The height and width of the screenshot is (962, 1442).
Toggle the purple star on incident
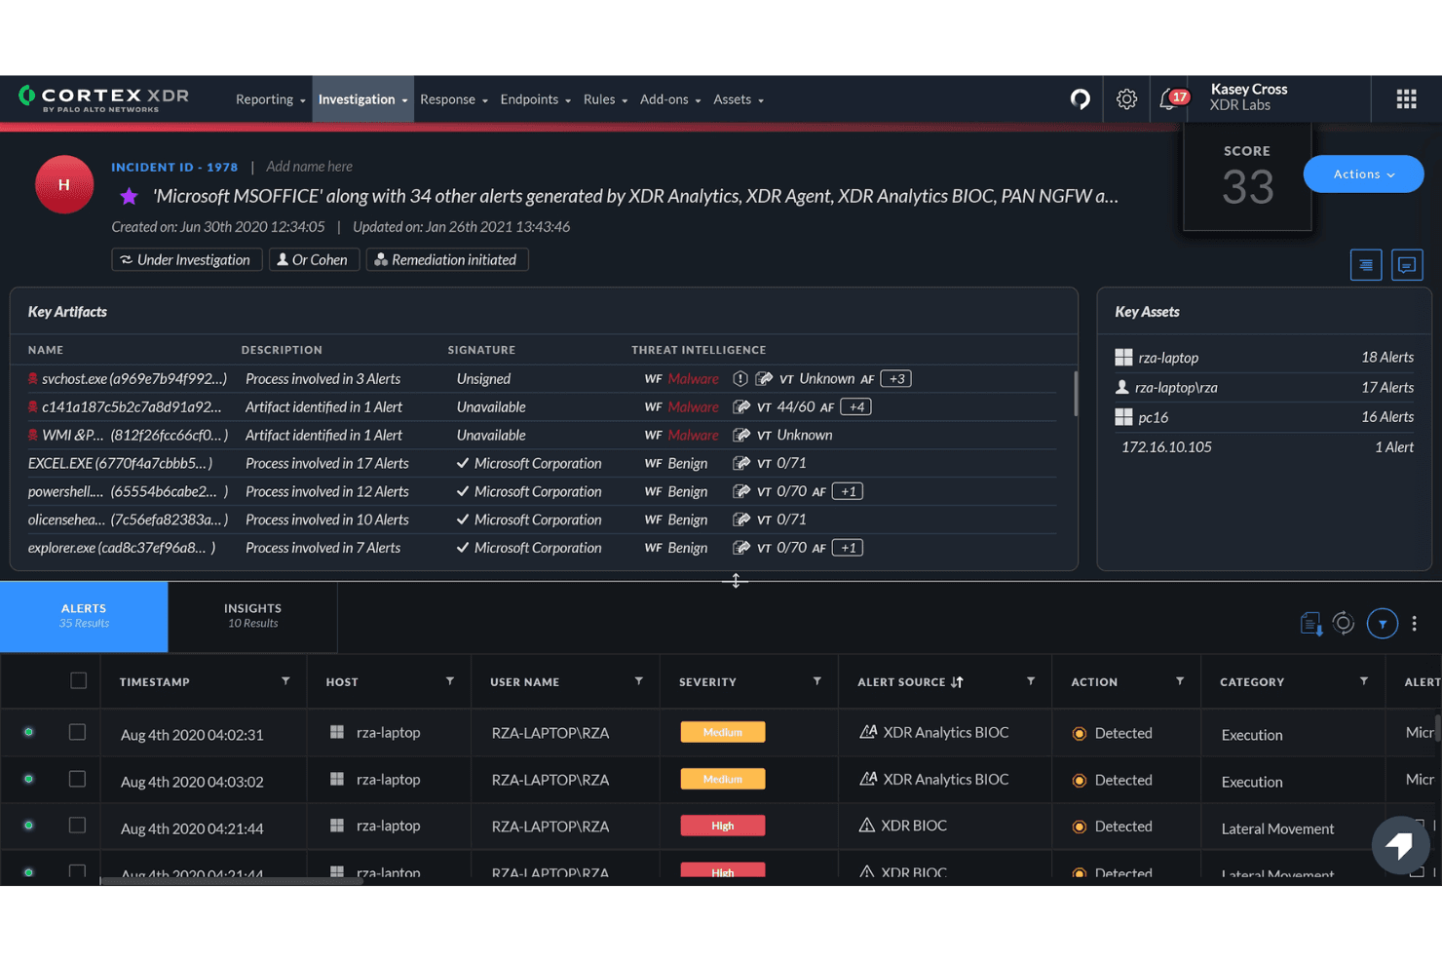tap(129, 196)
